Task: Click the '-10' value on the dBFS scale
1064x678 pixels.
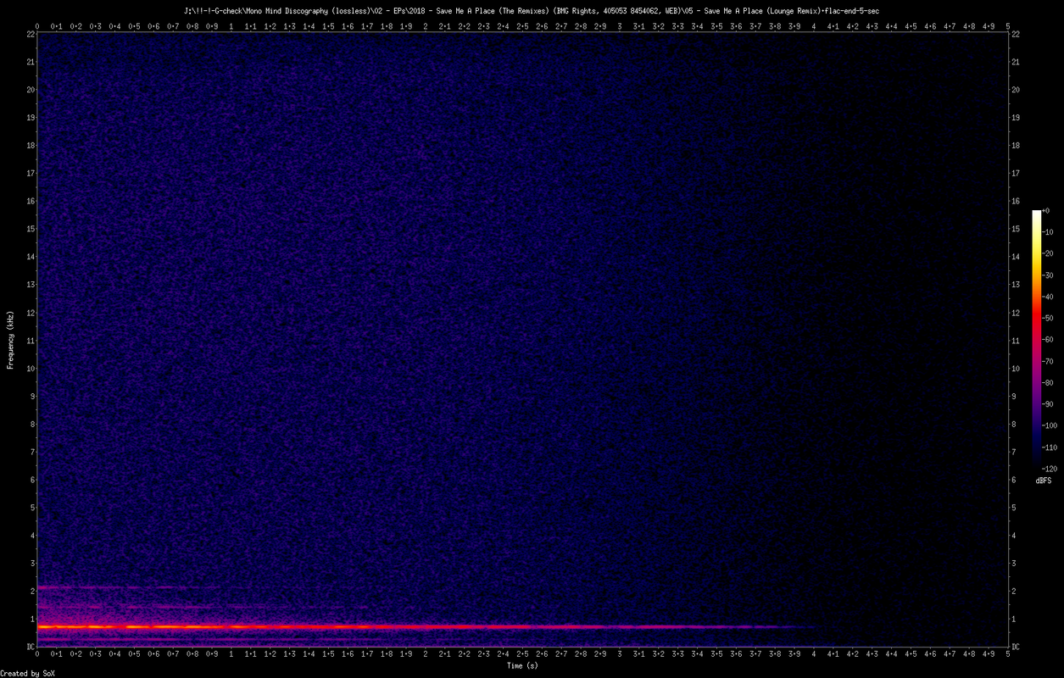Action: tap(1047, 232)
